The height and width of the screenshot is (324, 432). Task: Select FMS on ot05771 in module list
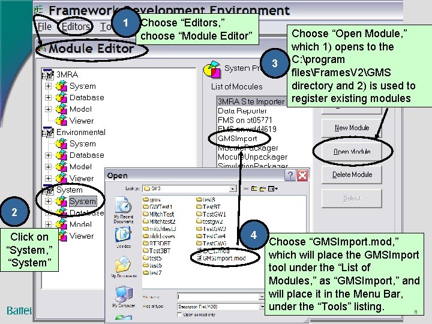pyautogui.click(x=245, y=121)
